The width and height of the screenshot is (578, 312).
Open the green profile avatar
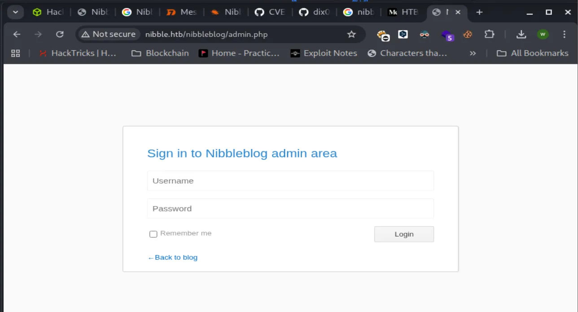point(543,35)
